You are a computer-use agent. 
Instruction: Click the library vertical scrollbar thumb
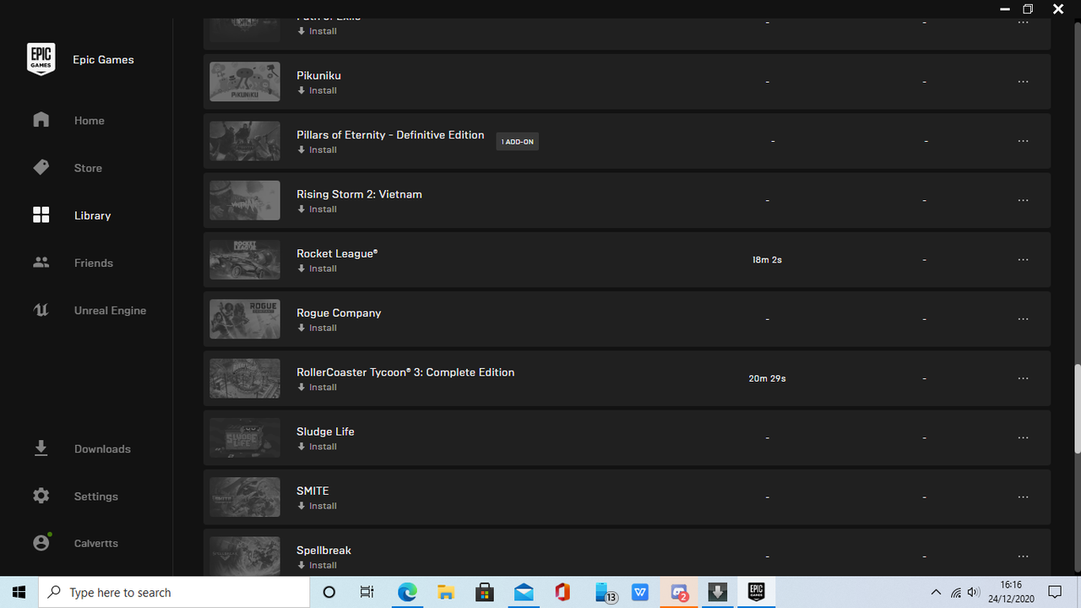pyautogui.click(x=1077, y=407)
